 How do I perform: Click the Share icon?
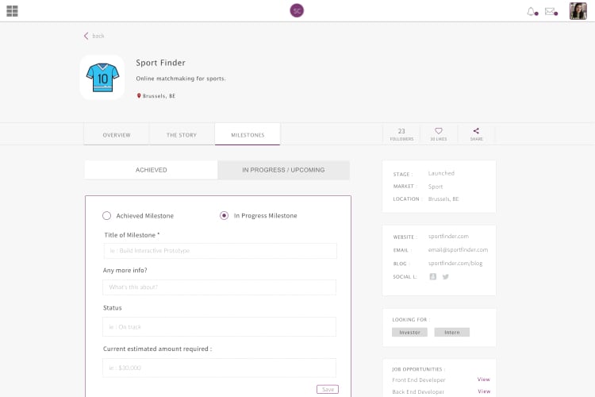click(x=476, y=132)
